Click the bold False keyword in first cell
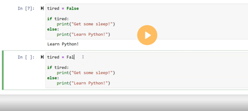Image resolution: width=248 pixels, height=111 pixels. click(x=73, y=8)
